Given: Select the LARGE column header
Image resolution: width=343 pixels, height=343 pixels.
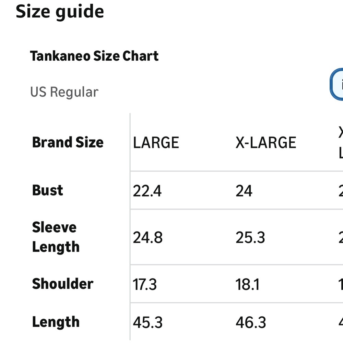Looking at the screenshot, I should 156,143.
